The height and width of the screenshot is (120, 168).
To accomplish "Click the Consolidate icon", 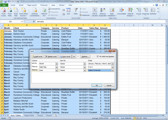I will (121, 11).
